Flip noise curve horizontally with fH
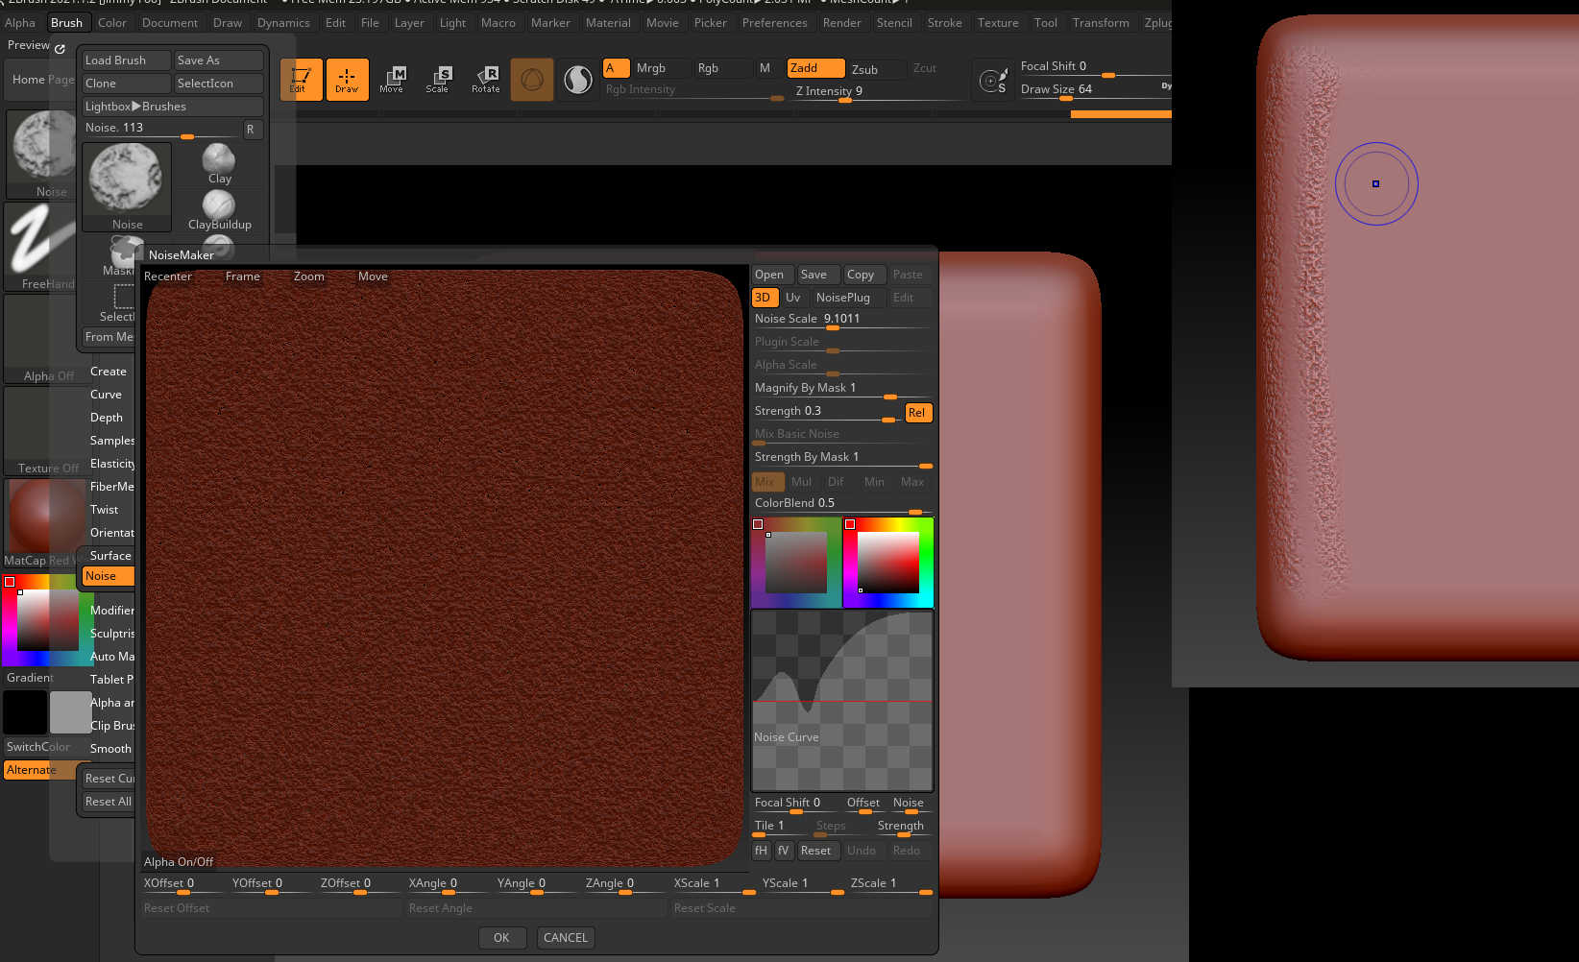 (x=761, y=851)
